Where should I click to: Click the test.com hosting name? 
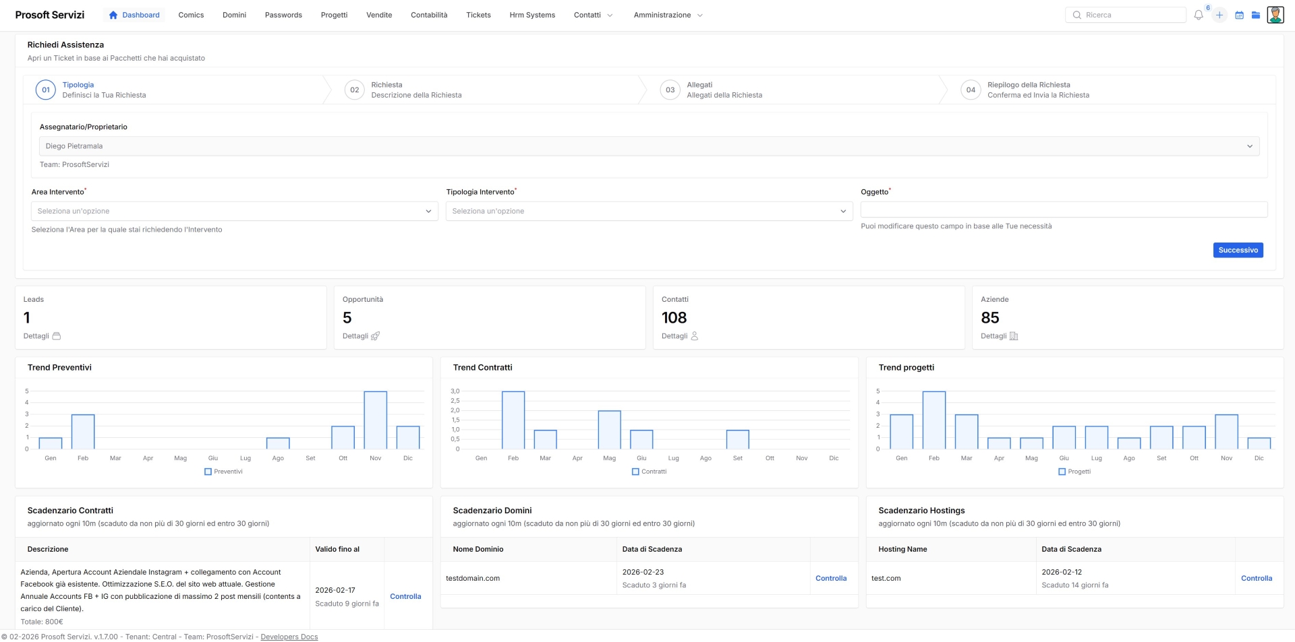click(x=886, y=579)
